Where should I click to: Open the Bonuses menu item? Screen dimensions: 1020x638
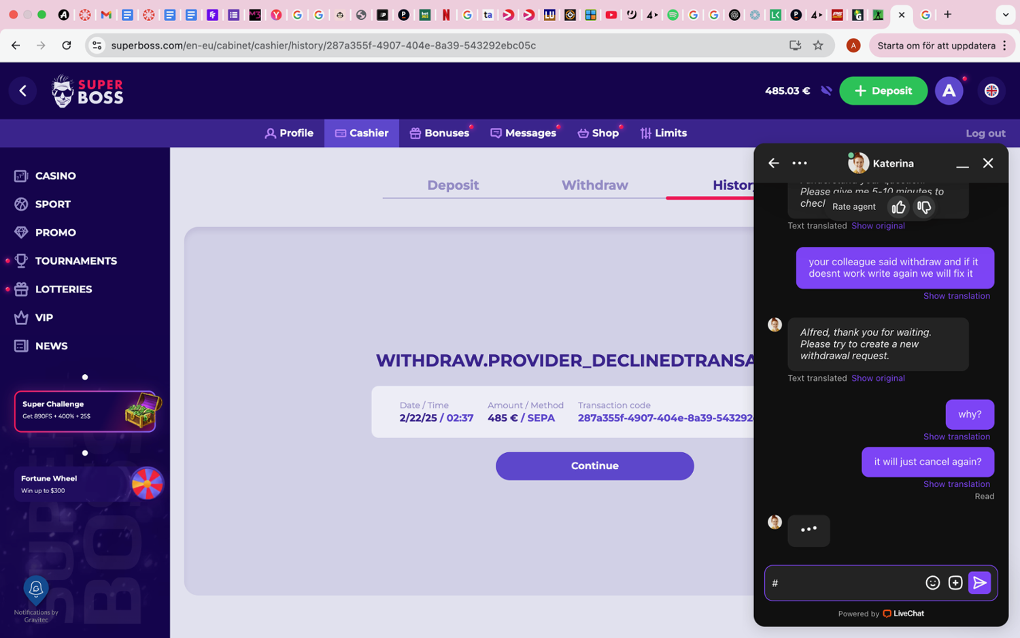point(439,133)
